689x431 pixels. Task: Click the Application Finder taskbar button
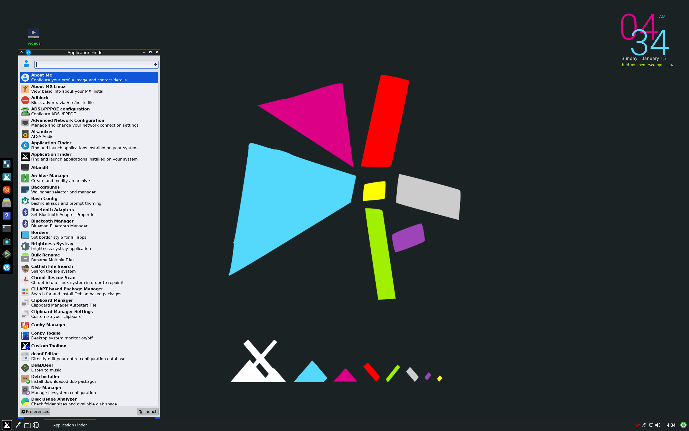[70, 425]
